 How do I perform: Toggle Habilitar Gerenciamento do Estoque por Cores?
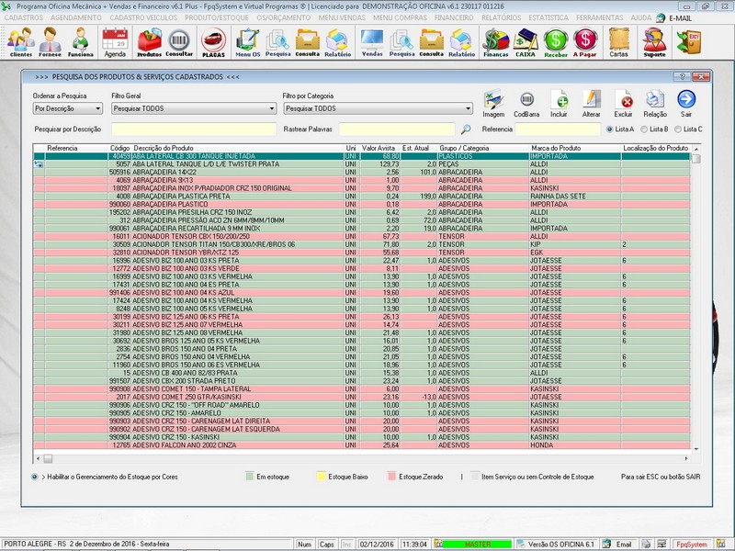[x=35, y=477]
